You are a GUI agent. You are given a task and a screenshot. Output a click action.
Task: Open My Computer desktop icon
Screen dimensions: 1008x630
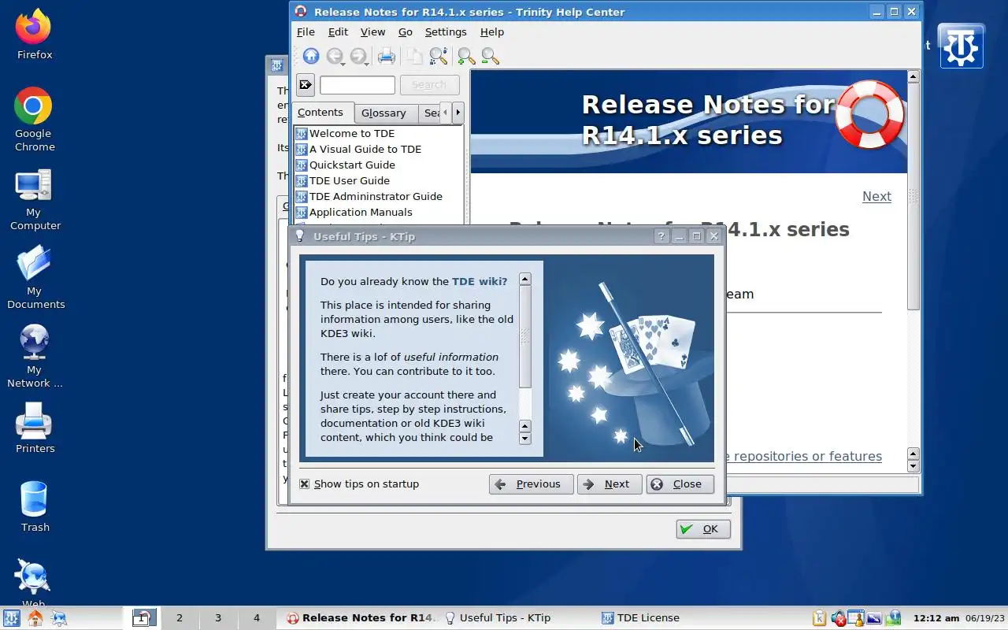[x=33, y=186]
